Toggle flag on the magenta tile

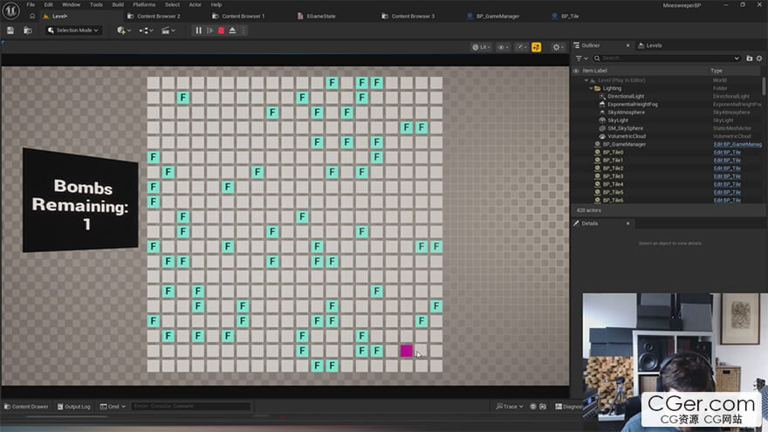click(x=406, y=351)
